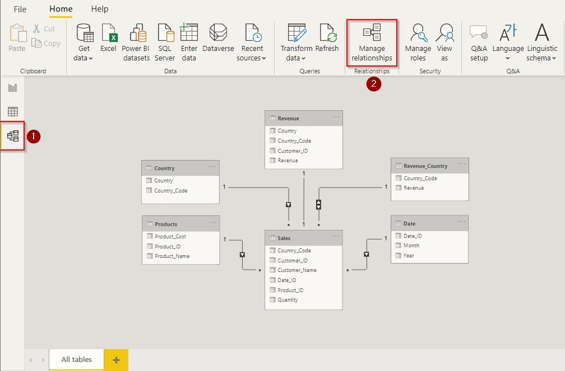This screenshot has height=371, width=565.
Task: Open Data view from the left sidebar
Action: coord(12,111)
